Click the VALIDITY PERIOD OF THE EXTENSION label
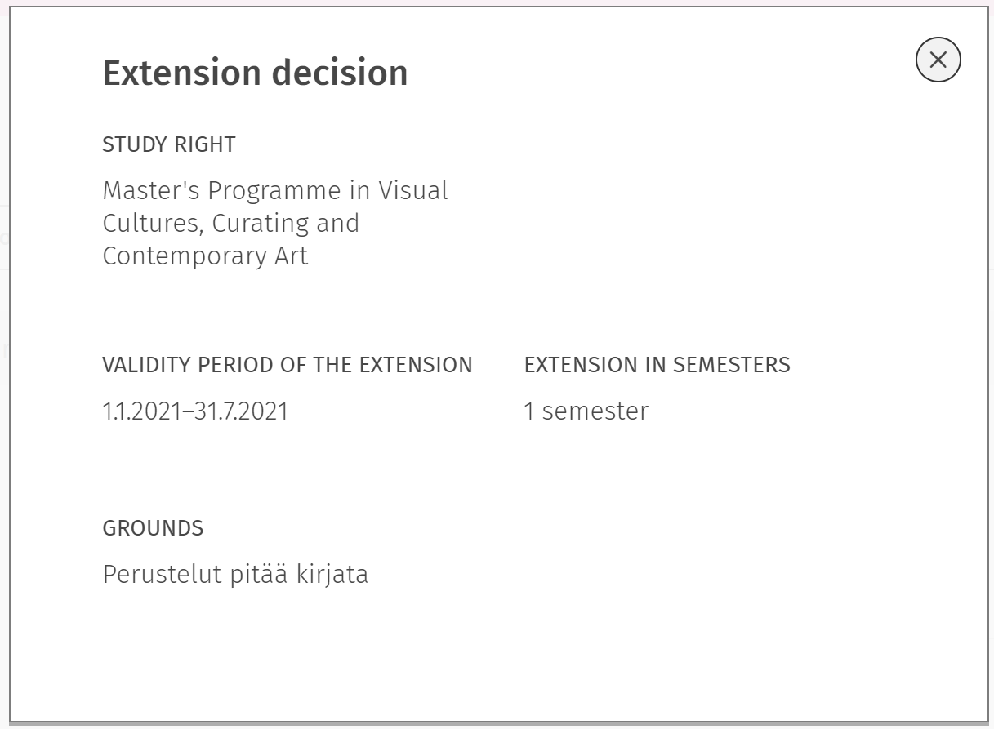 click(x=288, y=365)
